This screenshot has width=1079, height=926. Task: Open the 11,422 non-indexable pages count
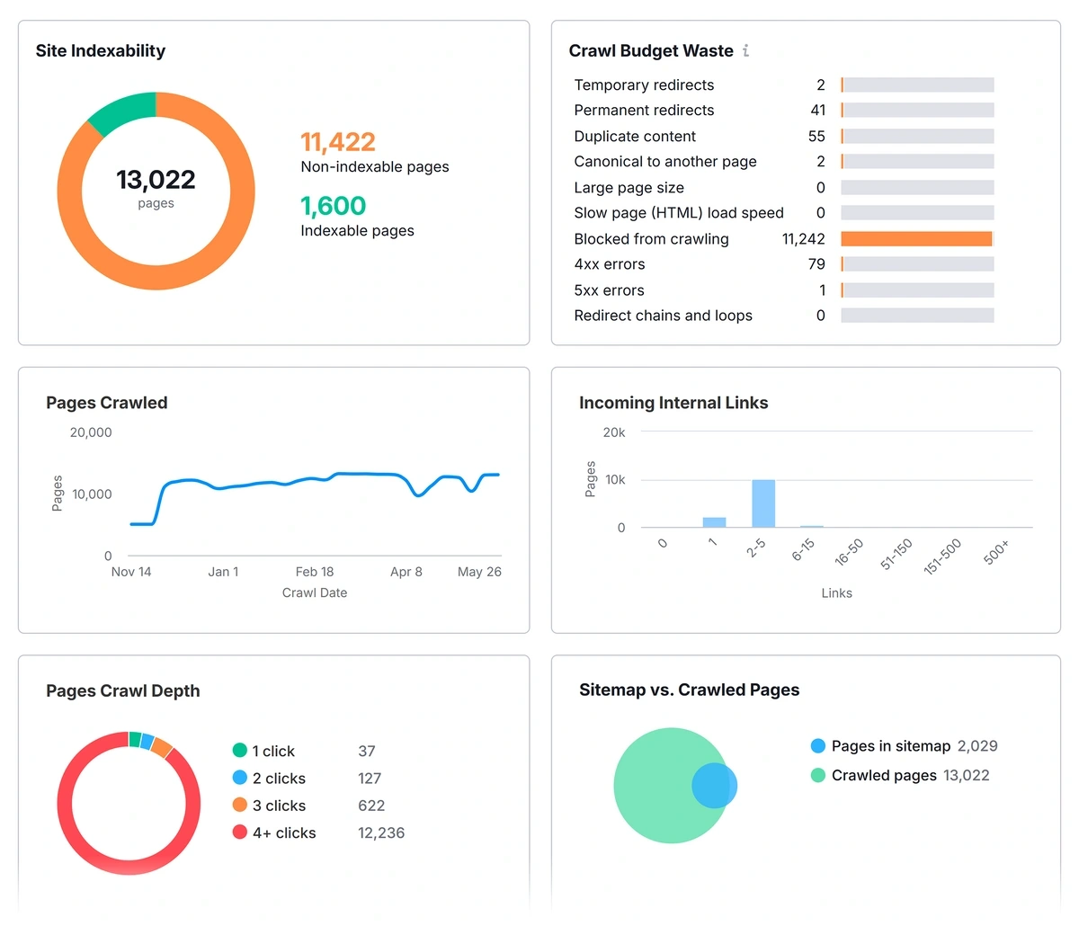(337, 142)
